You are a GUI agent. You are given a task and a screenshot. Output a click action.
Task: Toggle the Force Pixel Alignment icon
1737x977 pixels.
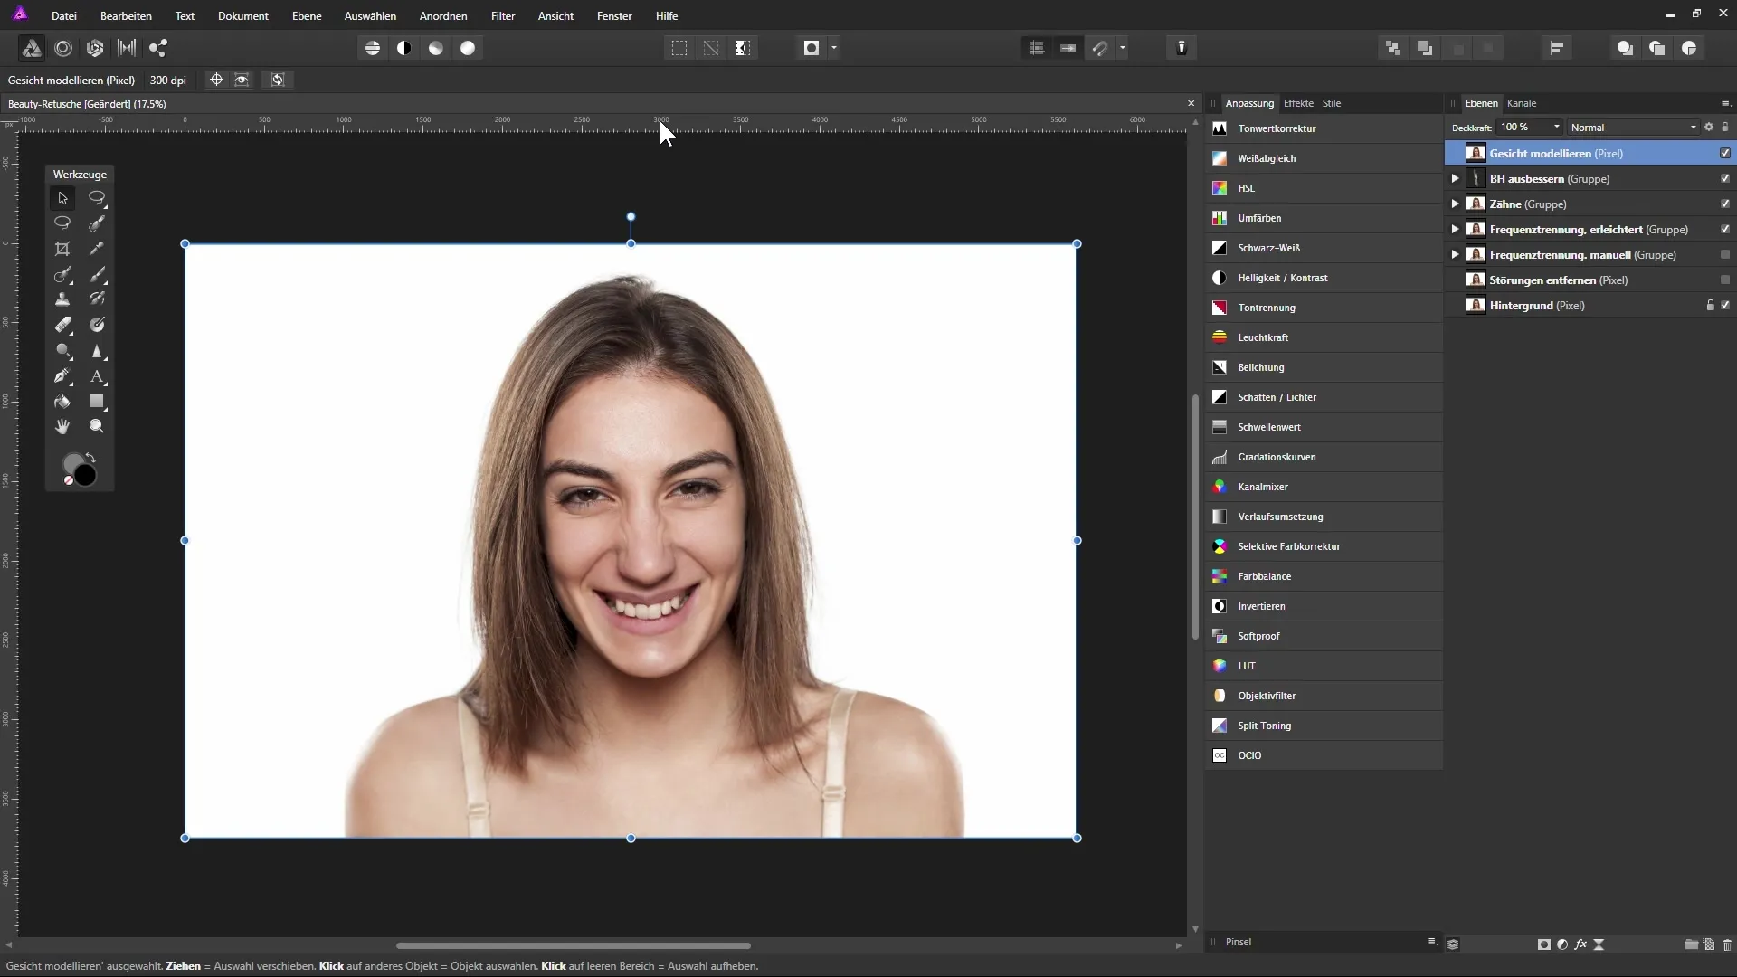tap(1068, 48)
